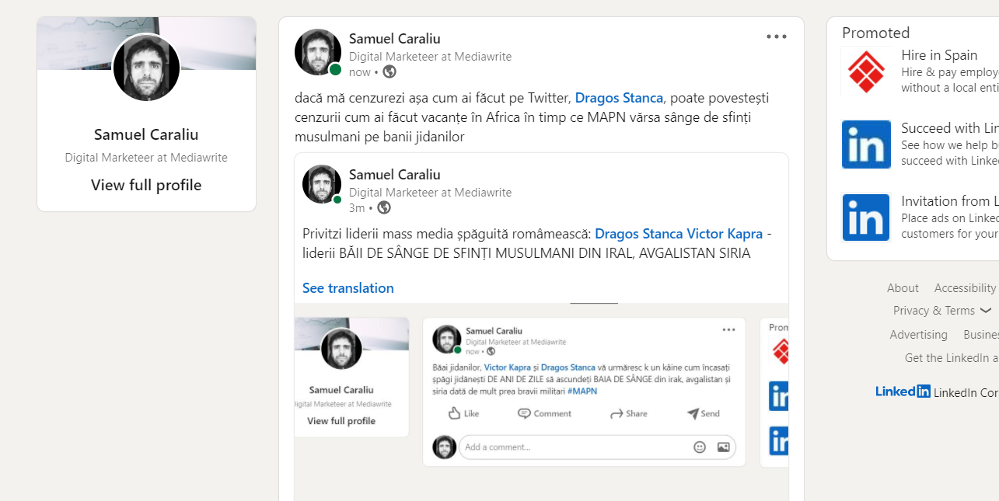Click "Digital Marketeer at Mediawrite" on left profile card
The height and width of the screenshot is (501, 999).
146,158
